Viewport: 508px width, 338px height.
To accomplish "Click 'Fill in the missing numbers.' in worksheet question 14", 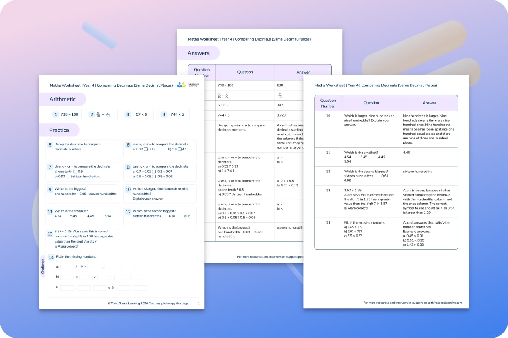I will point(75,256).
